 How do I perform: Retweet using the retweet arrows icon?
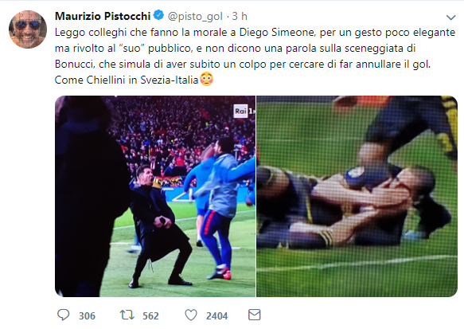[127, 315]
